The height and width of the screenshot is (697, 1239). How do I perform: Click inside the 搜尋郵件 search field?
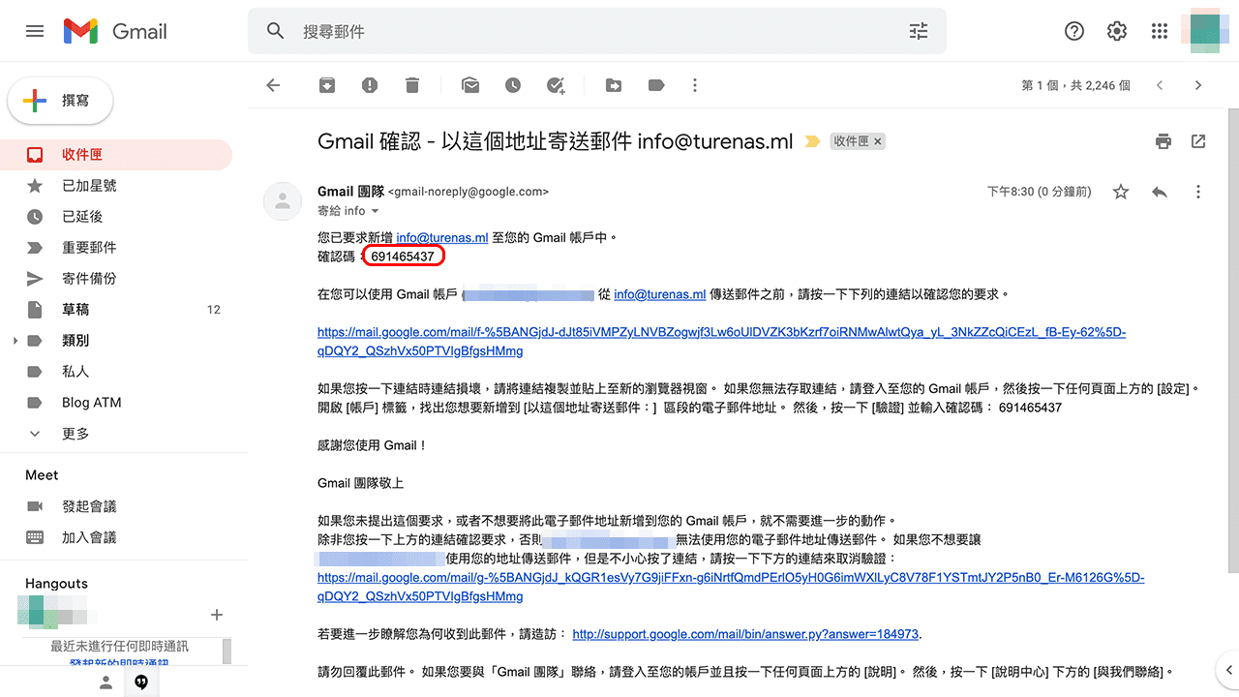[x=581, y=31]
